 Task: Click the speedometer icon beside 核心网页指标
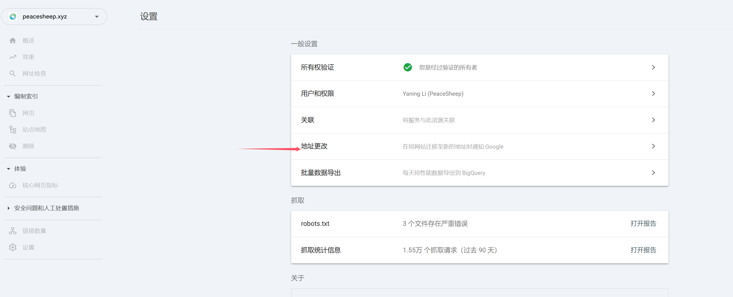tap(12, 186)
